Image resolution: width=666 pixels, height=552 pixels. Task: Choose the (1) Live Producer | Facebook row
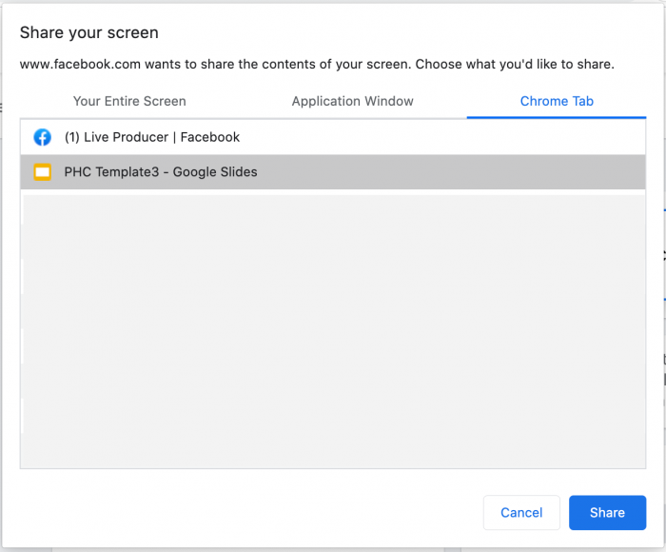coord(333,137)
